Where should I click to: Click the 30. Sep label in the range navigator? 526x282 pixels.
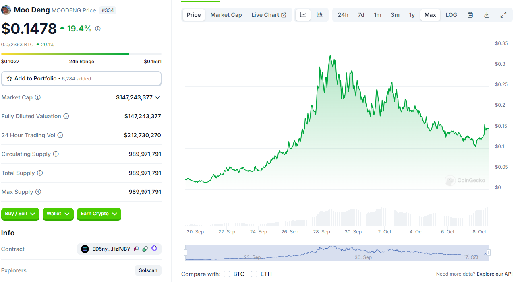click(363, 257)
